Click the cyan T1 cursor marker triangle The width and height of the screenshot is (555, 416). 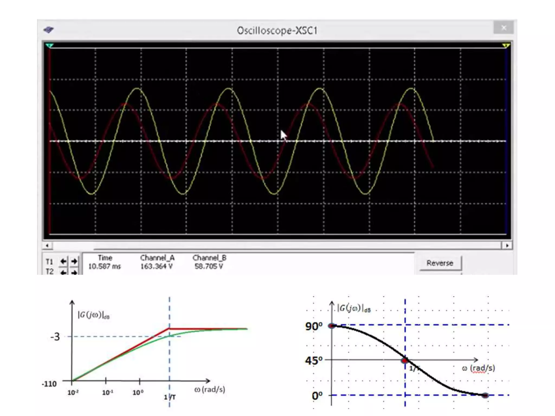(50, 45)
